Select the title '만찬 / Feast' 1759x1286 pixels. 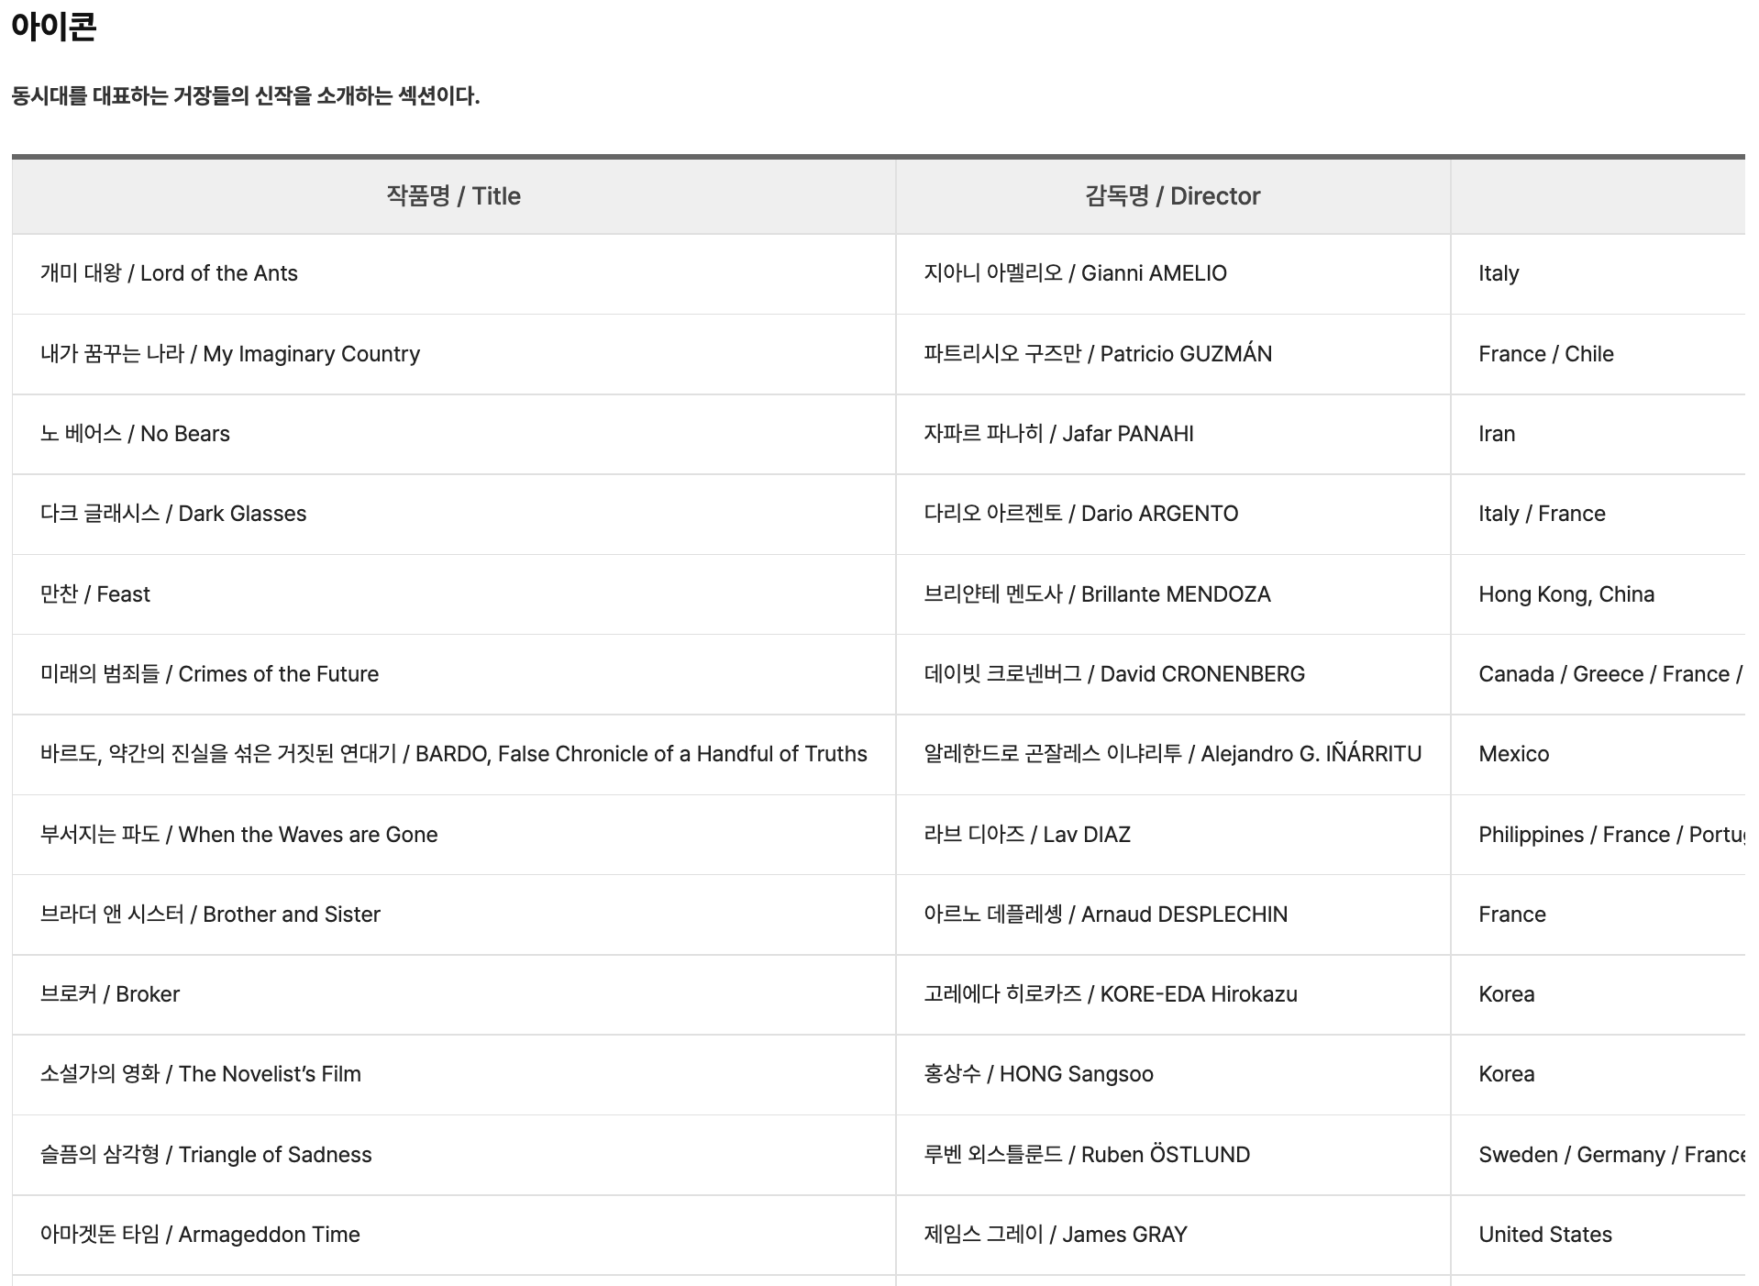[95, 594]
